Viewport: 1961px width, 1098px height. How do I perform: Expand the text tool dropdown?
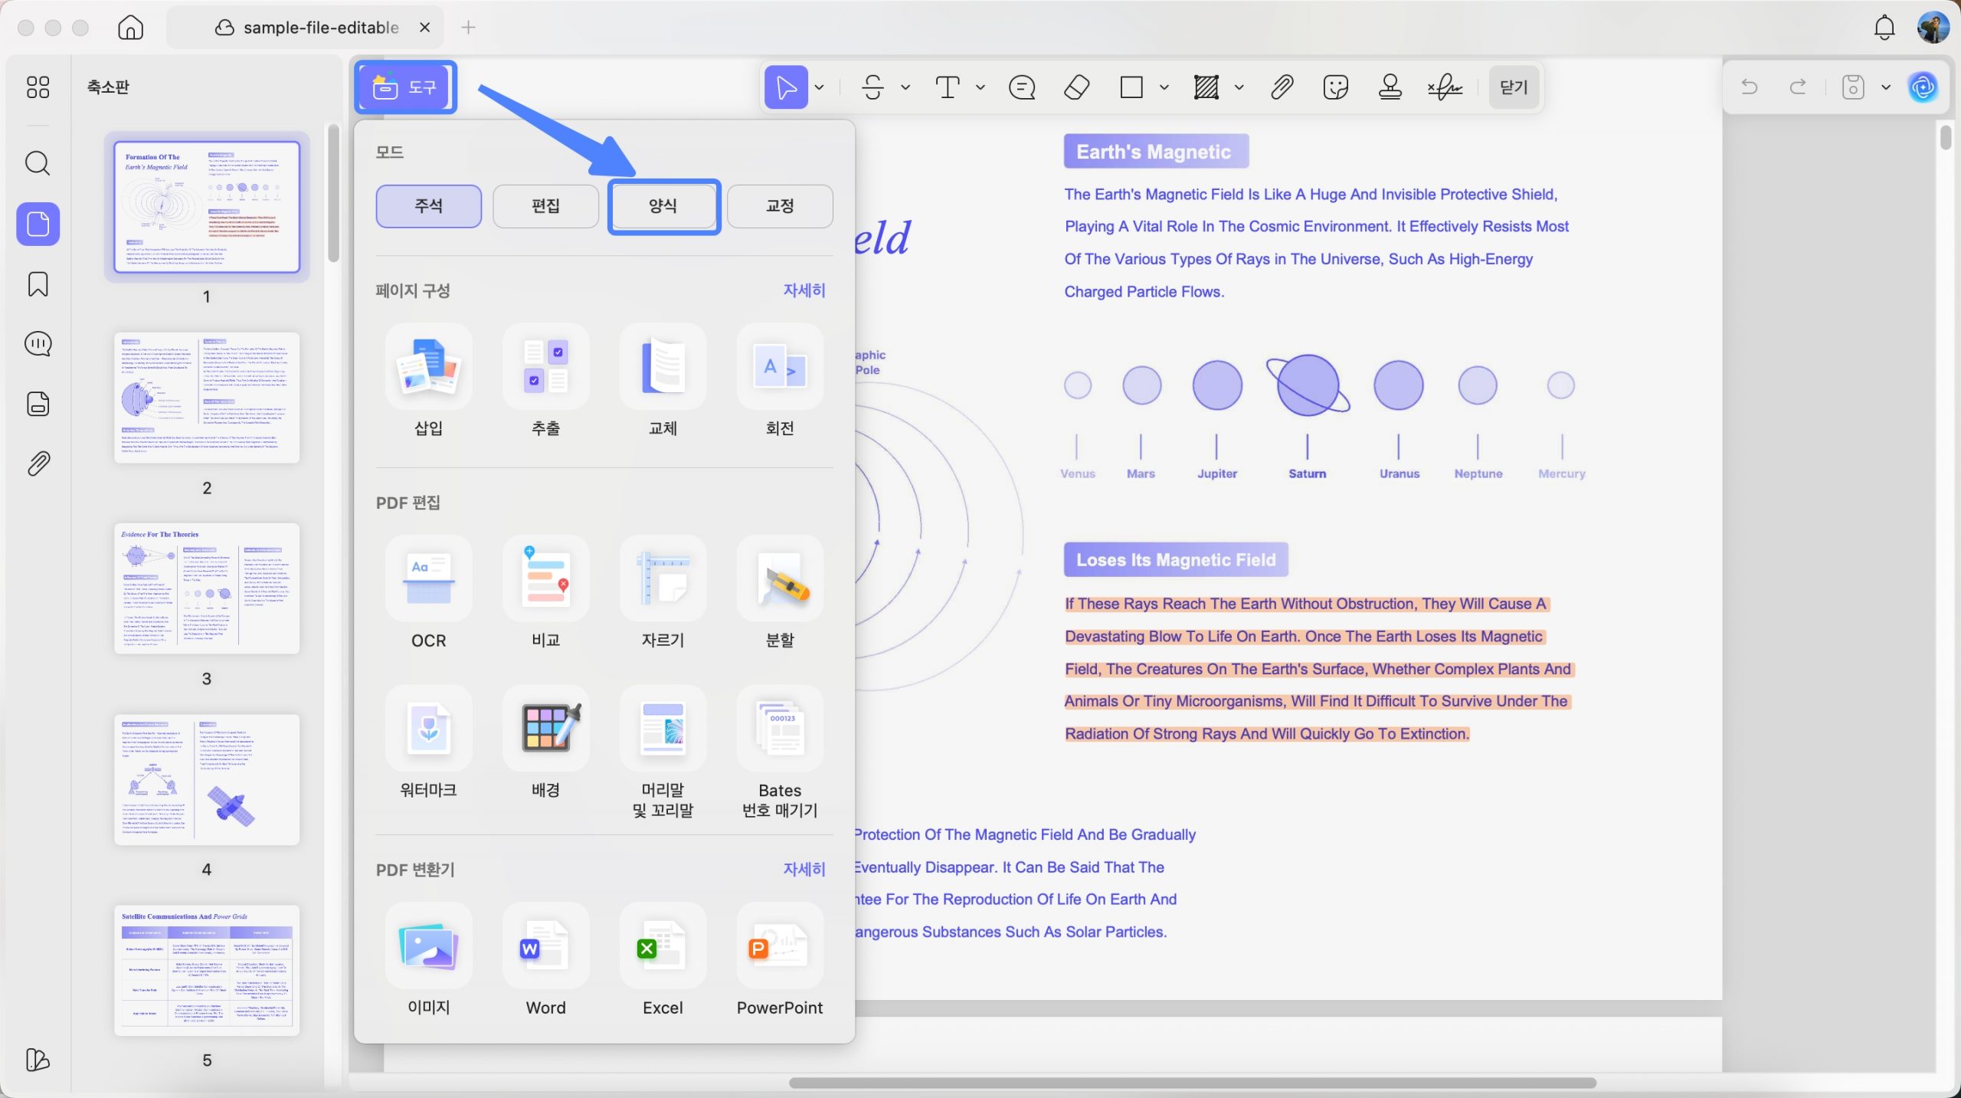(980, 87)
